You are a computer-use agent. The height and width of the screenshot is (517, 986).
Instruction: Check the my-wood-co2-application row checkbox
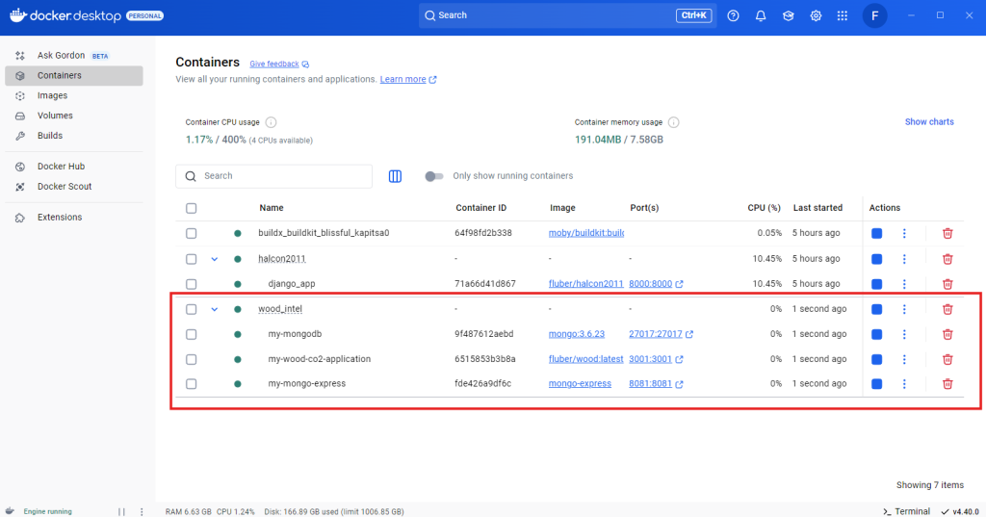[192, 359]
